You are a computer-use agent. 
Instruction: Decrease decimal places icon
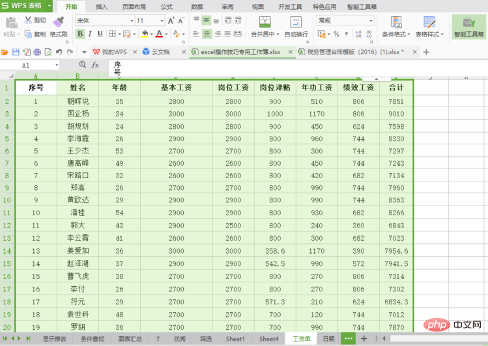(369, 34)
